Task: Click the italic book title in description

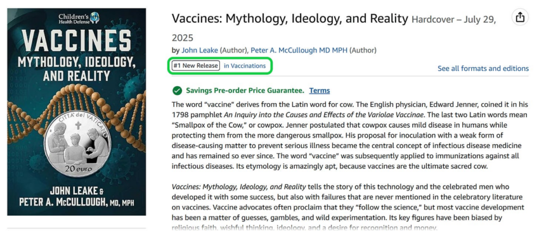Action: tap(238, 187)
